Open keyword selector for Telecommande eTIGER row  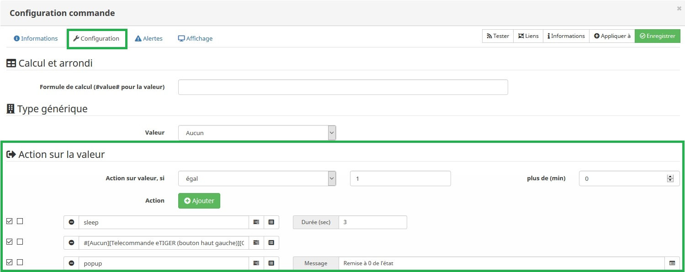point(256,243)
